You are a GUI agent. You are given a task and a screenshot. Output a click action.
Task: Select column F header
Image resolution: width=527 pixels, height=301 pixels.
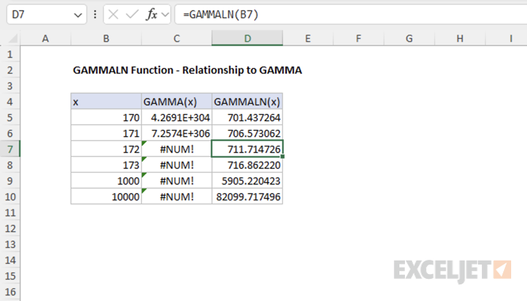tap(359, 39)
